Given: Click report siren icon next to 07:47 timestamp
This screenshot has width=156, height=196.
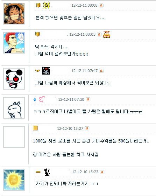Looking at the screenshot, I should point(101,71).
